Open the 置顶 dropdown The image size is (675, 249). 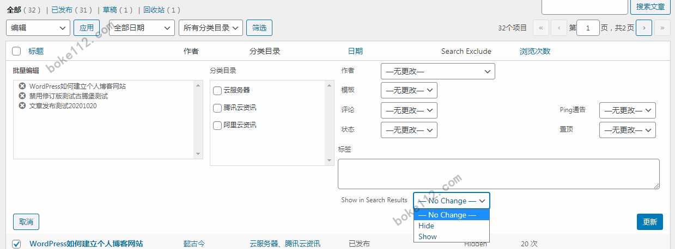628,130
